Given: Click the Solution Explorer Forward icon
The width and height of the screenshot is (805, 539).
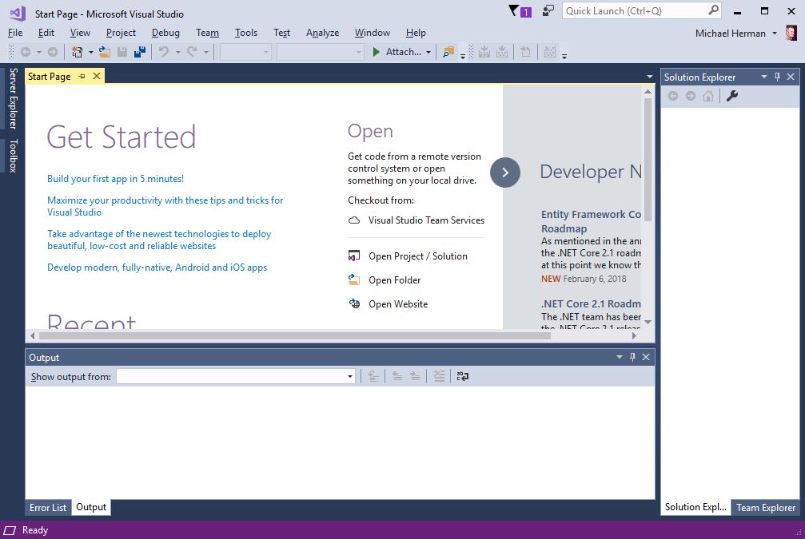Looking at the screenshot, I should point(691,96).
